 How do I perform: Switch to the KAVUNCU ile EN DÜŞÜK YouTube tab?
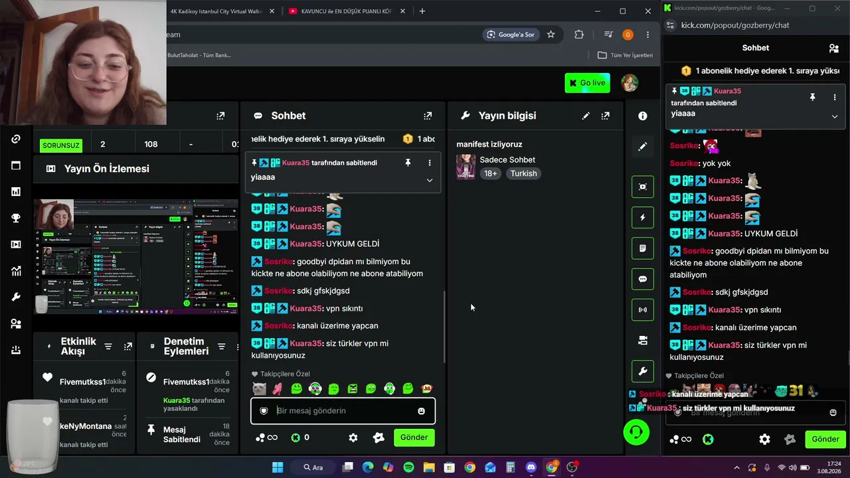[x=345, y=11]
